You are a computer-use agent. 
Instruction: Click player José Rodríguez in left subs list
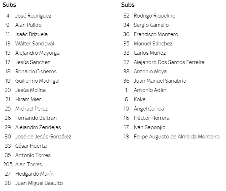coord(33,16)
